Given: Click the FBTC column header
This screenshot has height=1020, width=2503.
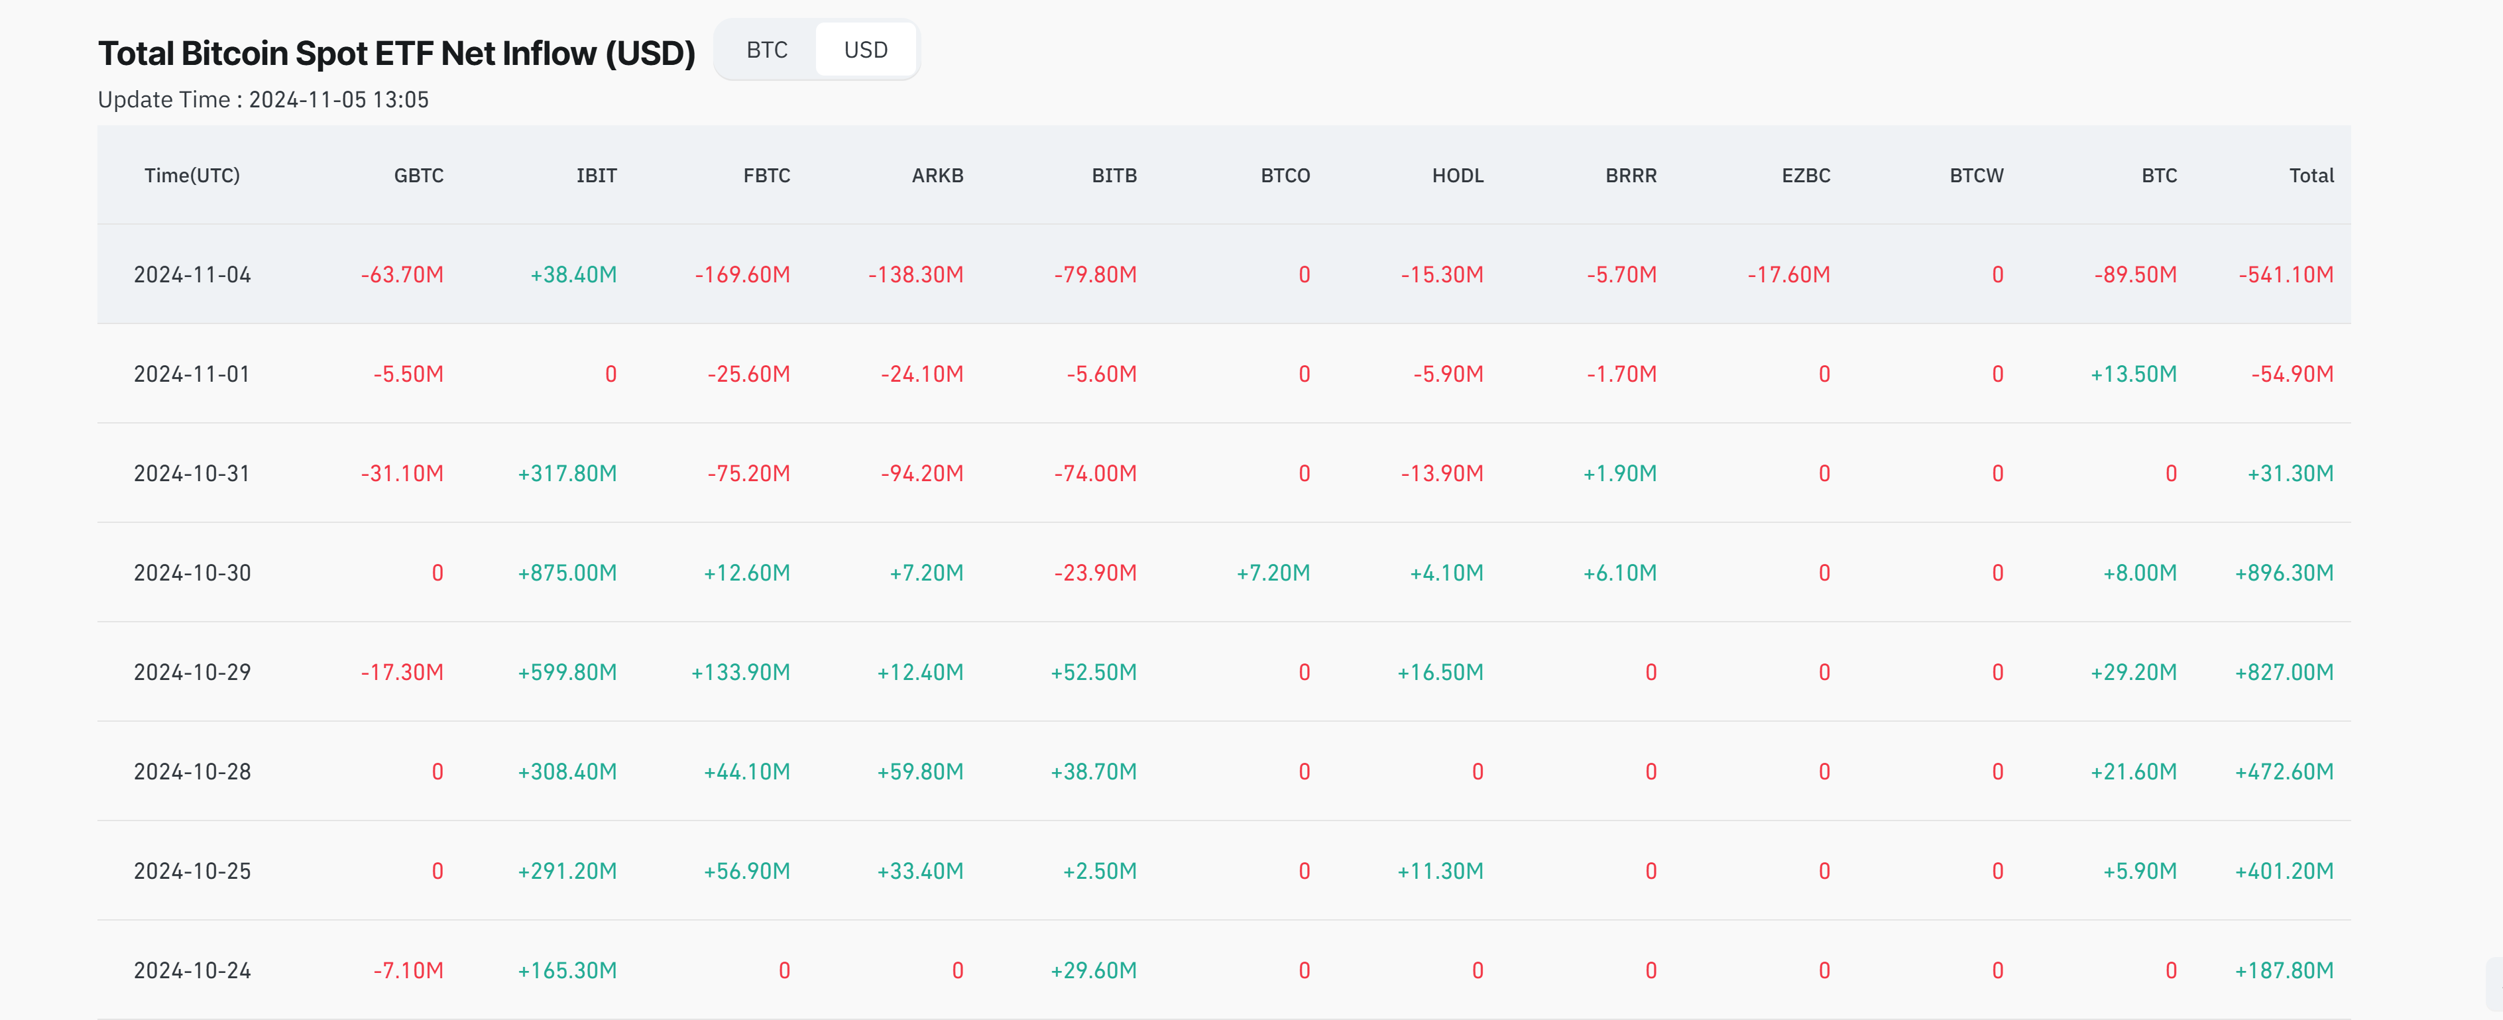Looking at the screenshot, I should coord(766,176).
